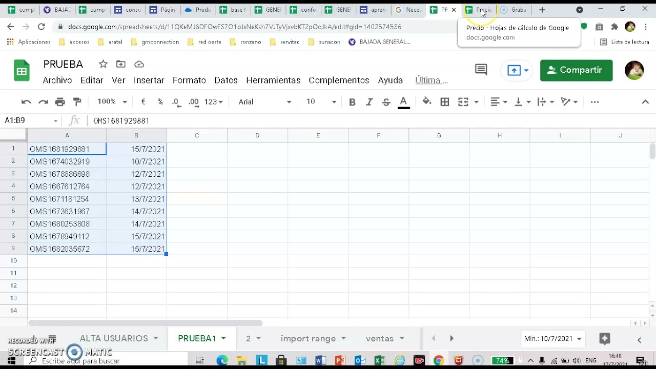Open Excel from Windows taskbar
This screenshot has height=369, width=656.
380,361
